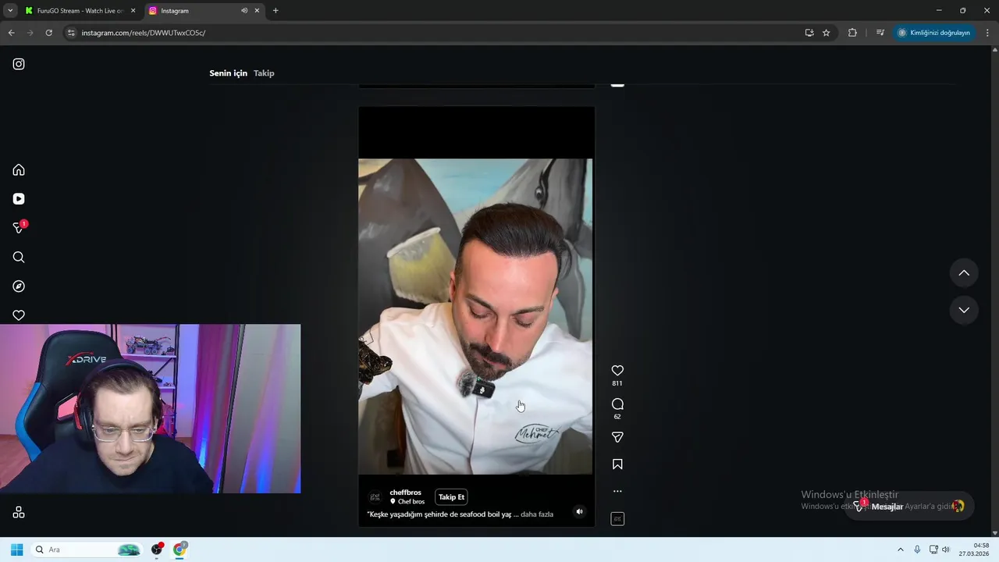Open the reel's audio thumbnail icon
999x562 pixels.
click(x=617, y=519)
